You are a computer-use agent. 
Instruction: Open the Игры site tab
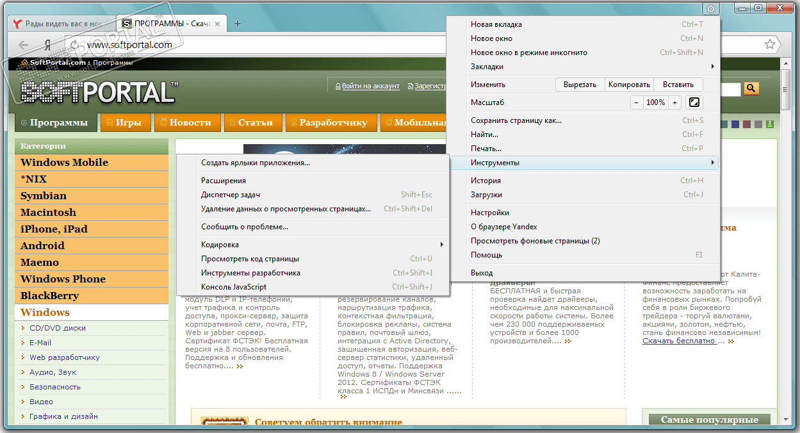(125, 122)
